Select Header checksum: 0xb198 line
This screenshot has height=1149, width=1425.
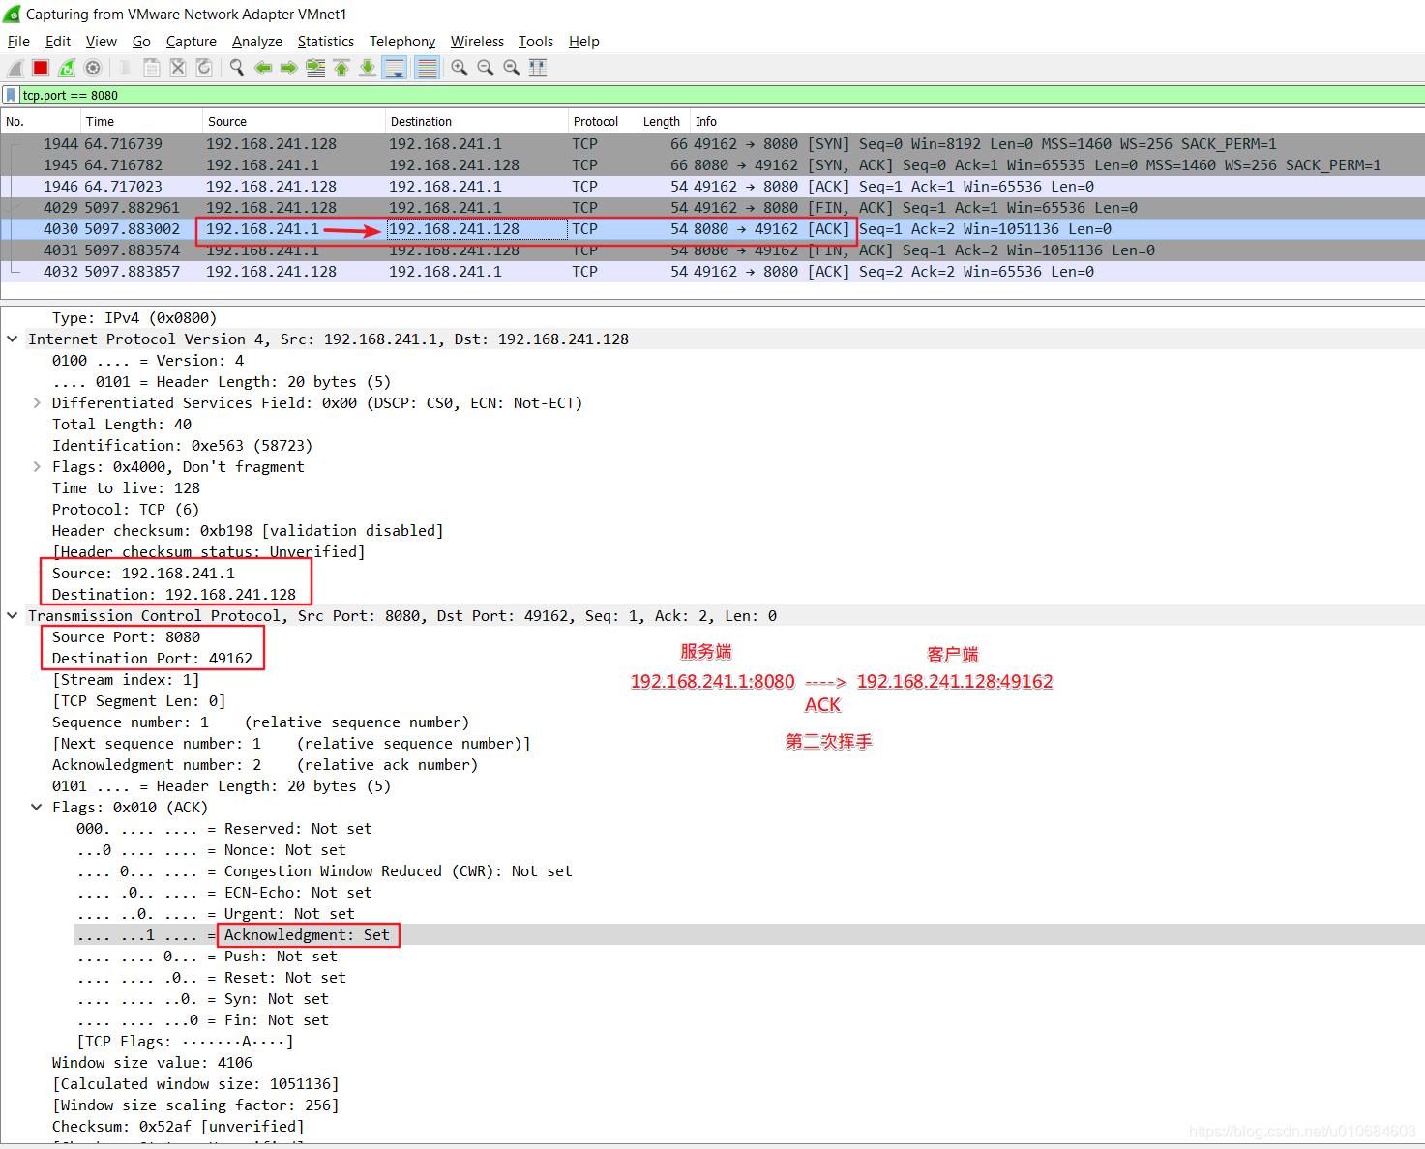pos(248,531)
